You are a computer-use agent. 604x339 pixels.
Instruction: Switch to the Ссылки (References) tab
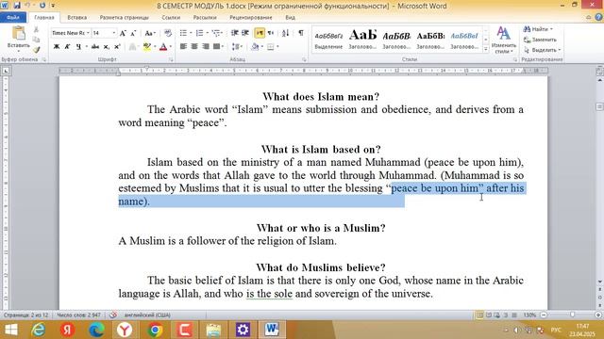pyautogui.click(x=171, y=17)
